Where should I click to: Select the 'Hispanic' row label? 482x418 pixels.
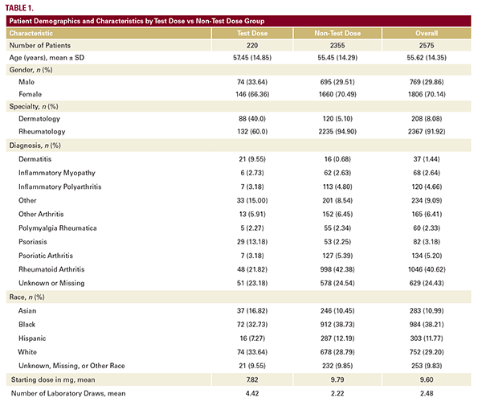pos(34,338)
